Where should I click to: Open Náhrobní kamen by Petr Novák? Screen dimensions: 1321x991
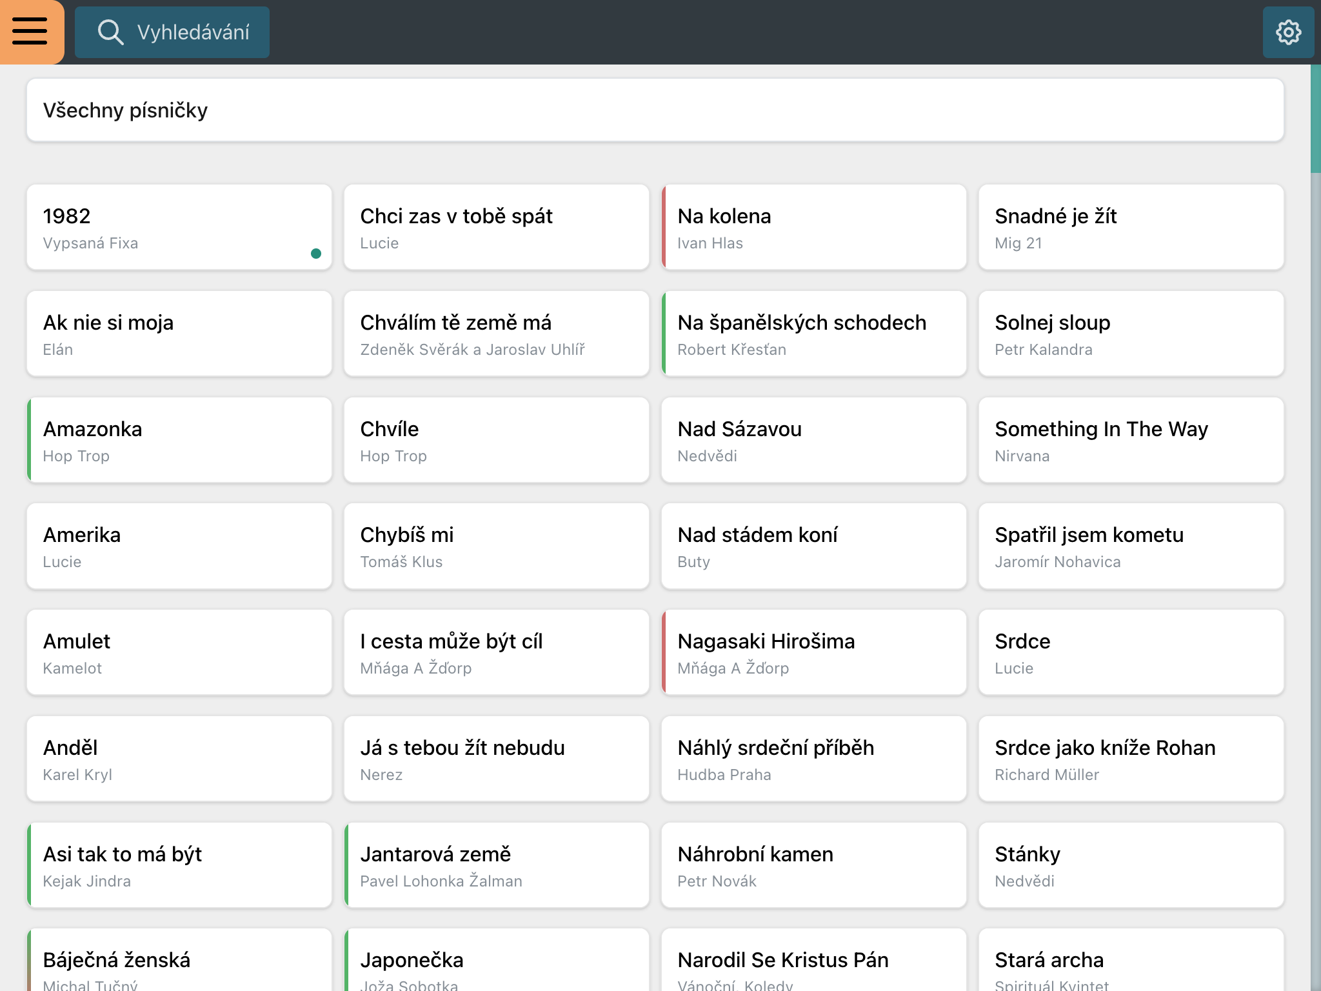(x=814, y=865)
